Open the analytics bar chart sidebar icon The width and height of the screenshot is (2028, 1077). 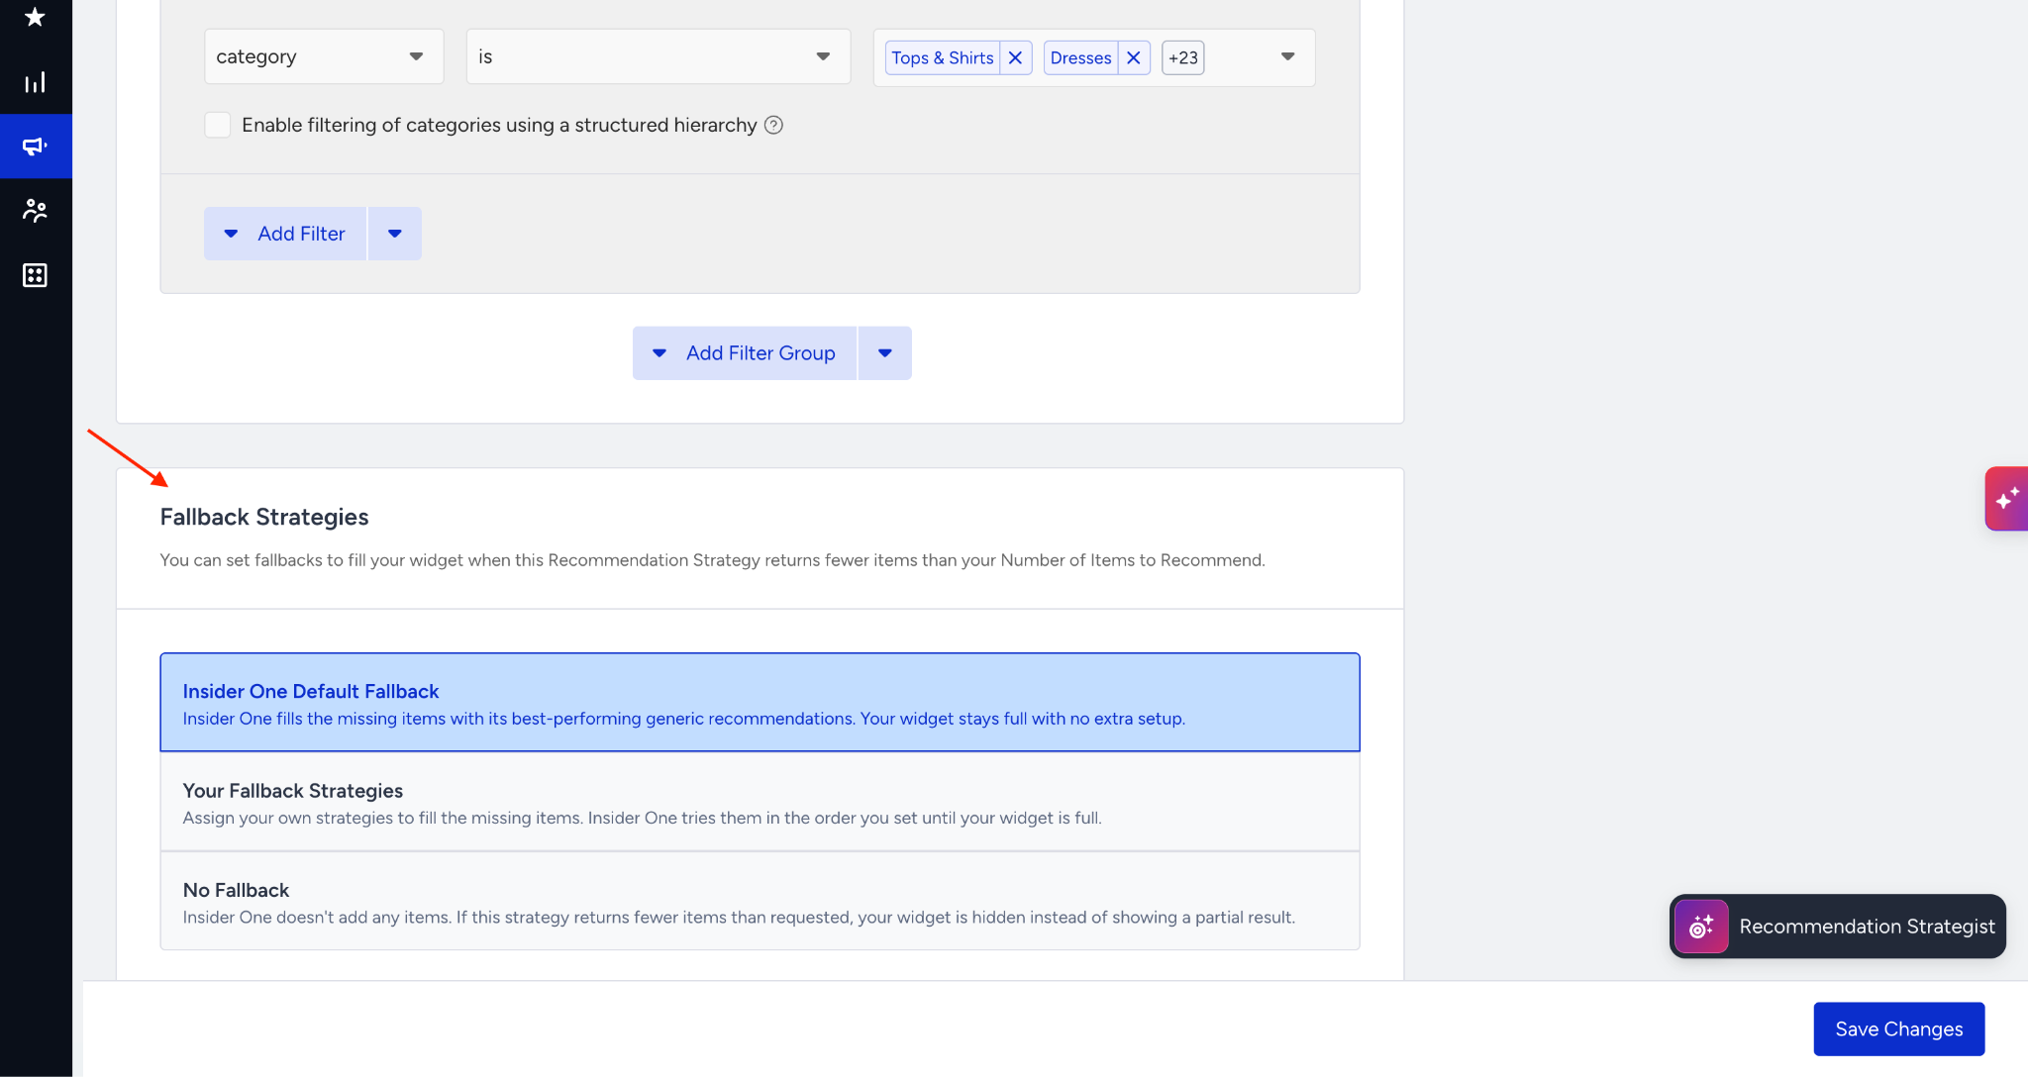(36, 82)
